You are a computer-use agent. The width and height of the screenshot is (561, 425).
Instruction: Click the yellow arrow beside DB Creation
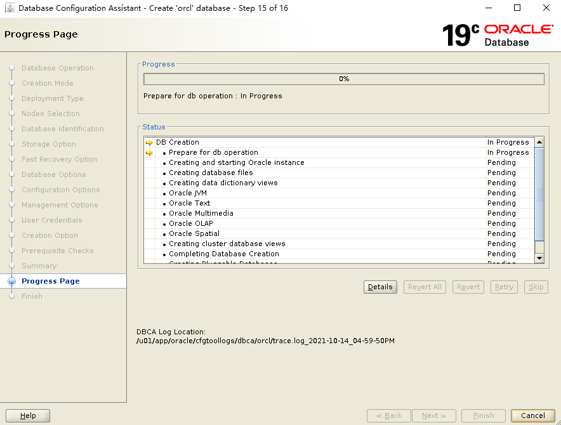coord(150,142)
